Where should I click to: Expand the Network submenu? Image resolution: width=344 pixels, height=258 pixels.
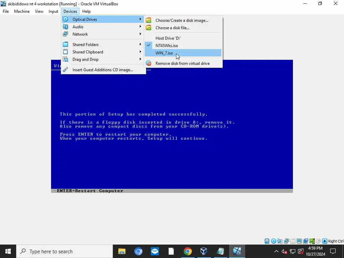coord(140,34)
